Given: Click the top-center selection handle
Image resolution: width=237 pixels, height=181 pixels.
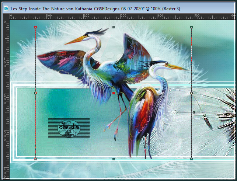Looking at the screenshot, I should [x=114, y=27].
